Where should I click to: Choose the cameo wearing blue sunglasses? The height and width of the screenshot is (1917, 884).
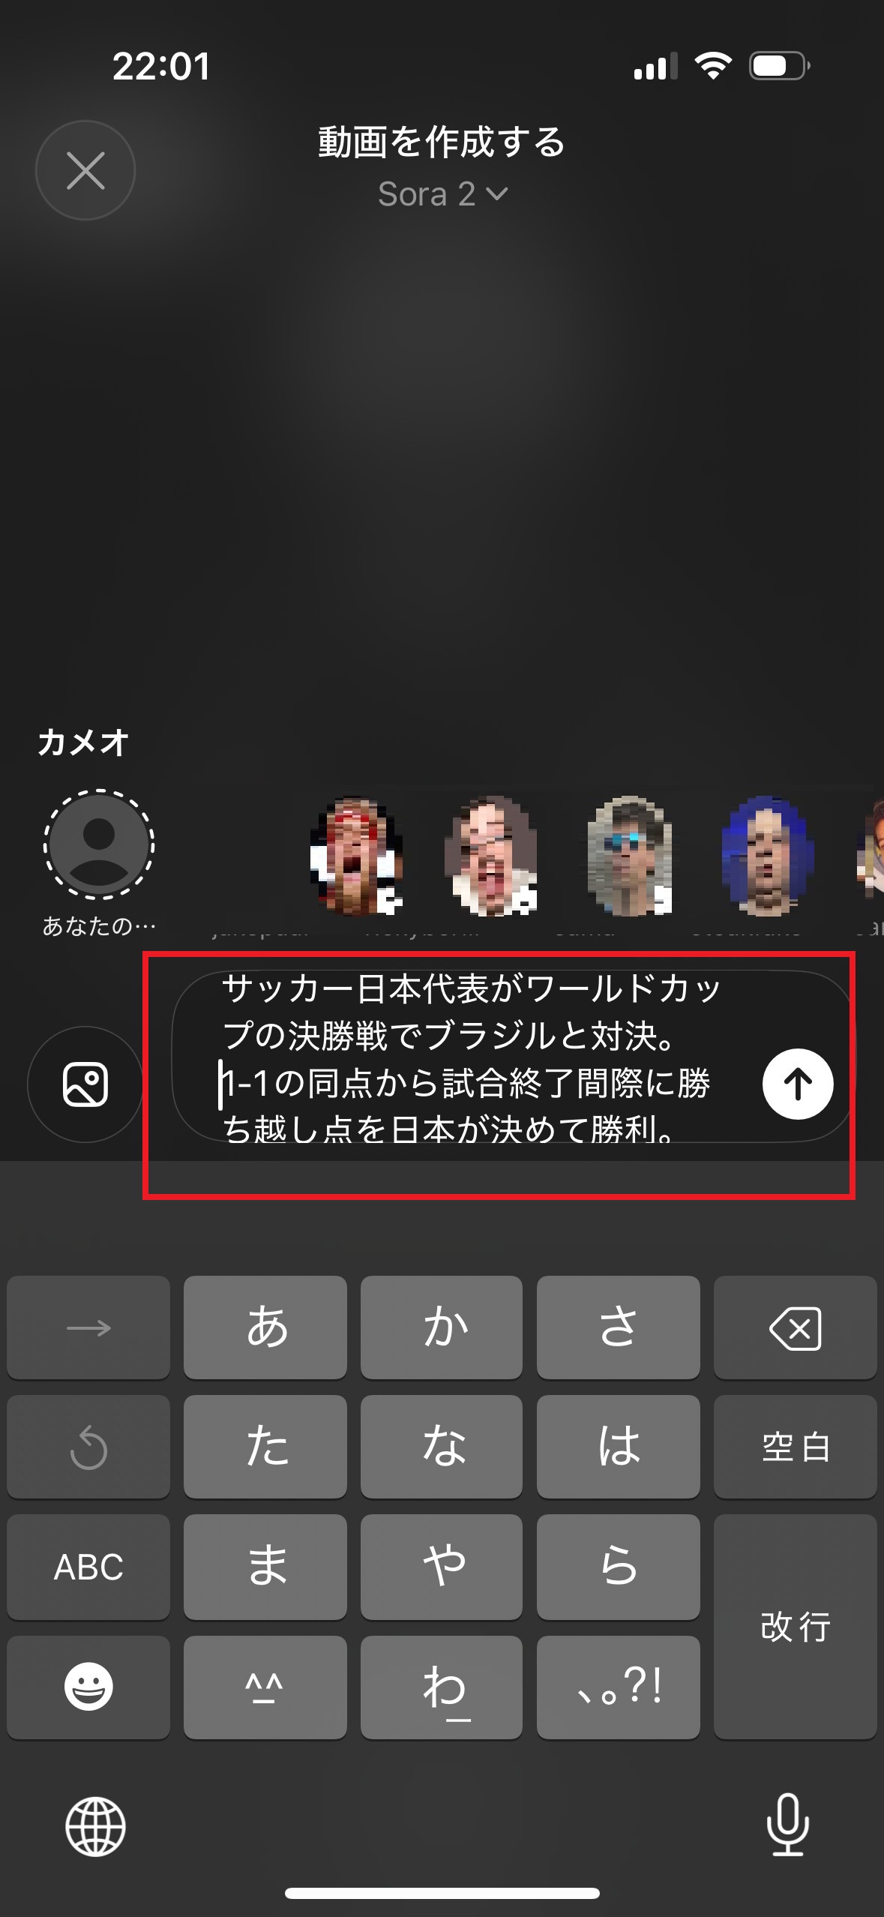point(628,856)
